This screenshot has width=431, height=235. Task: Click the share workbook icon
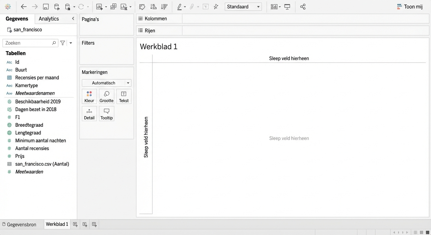[303, 7]
